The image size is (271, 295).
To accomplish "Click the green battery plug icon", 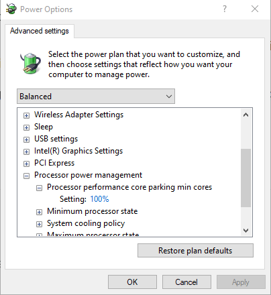I will tap(31, 64).
